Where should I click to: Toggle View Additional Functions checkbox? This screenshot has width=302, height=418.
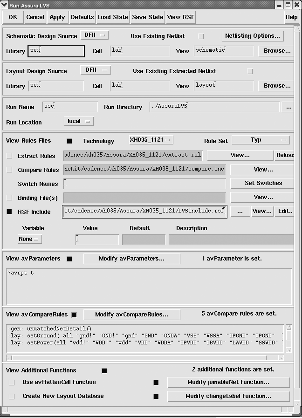(104, 371)
